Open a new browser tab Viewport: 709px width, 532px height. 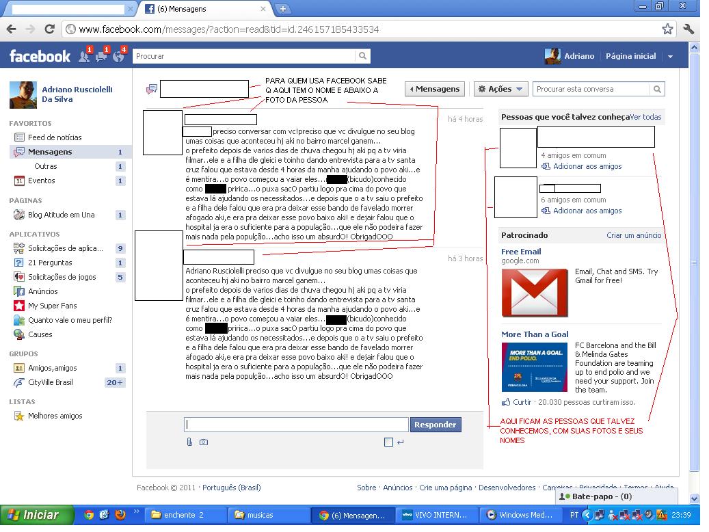282,9
